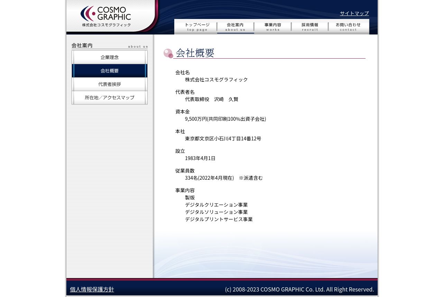Click the text デジタルソリューション事業
The height and width of the screenshot is (297, 444).
pyautogui.click(x=216, y=212)
